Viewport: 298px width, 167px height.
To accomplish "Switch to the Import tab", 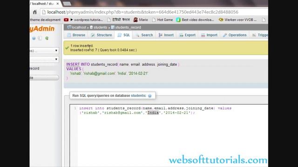I will click(x=209, y=35).
